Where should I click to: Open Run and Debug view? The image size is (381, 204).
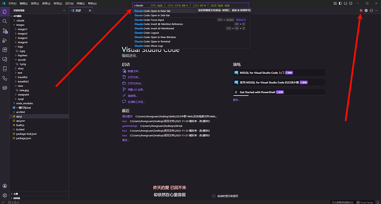[4, 40]
